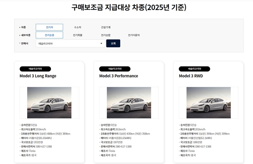Click 국고보조금 202만원 on Long Range card

[x=31, y=142]
